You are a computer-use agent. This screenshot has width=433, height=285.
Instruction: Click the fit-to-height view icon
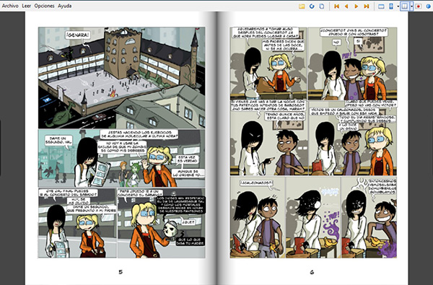[x=391, y=6]
